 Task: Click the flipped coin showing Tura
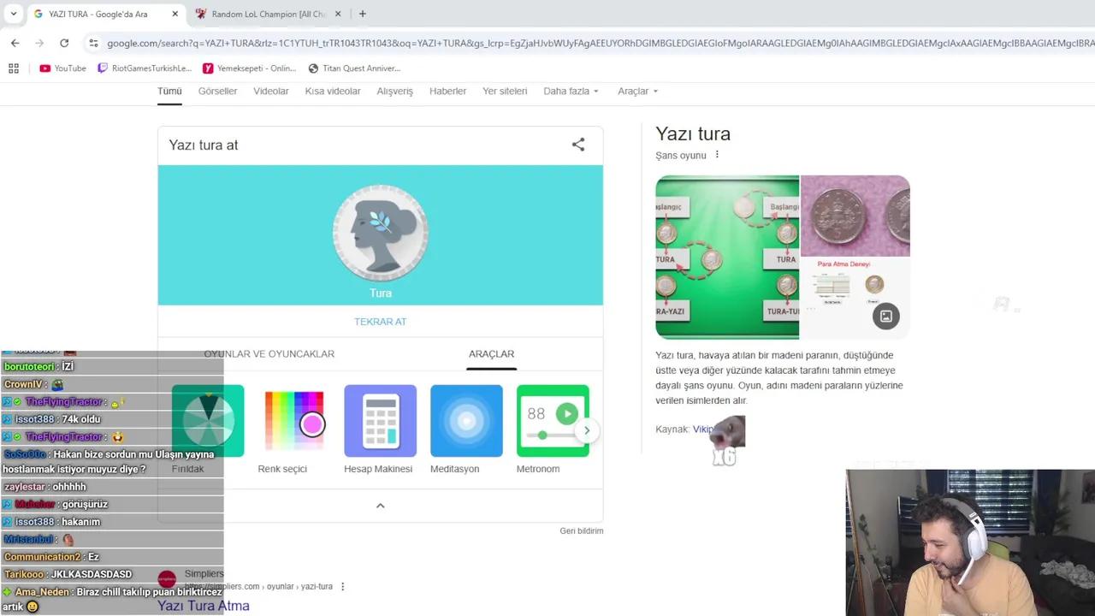point(381,233)
